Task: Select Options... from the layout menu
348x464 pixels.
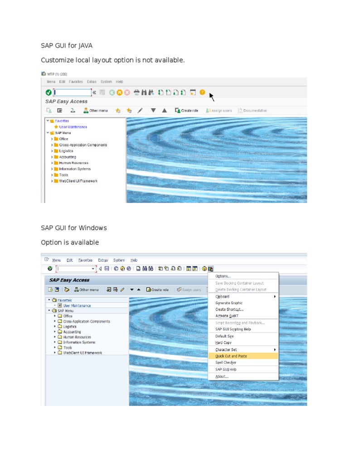Action: coord(243,276)
